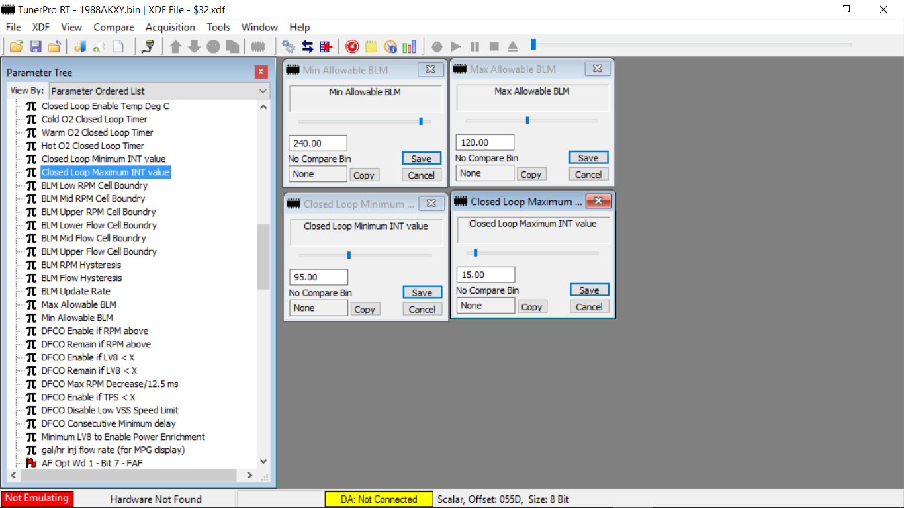
Task: Select DFCO Enable if TPS < X parameter
Action: point(88,397)
